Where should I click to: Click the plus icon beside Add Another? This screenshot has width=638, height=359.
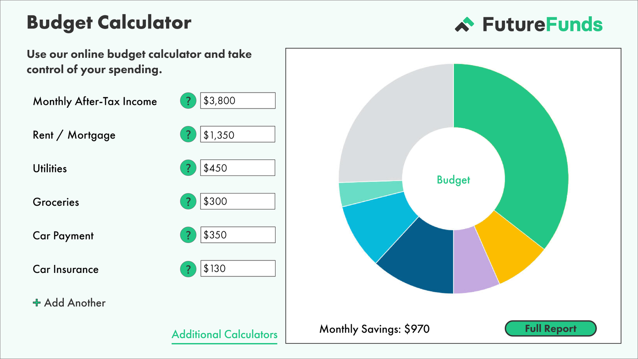pos(37,302)
